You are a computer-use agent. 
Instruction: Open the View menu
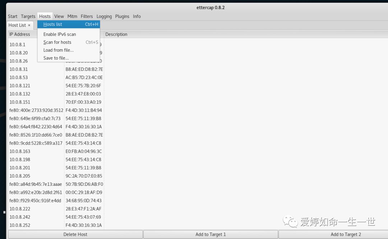tap(59, 16)
